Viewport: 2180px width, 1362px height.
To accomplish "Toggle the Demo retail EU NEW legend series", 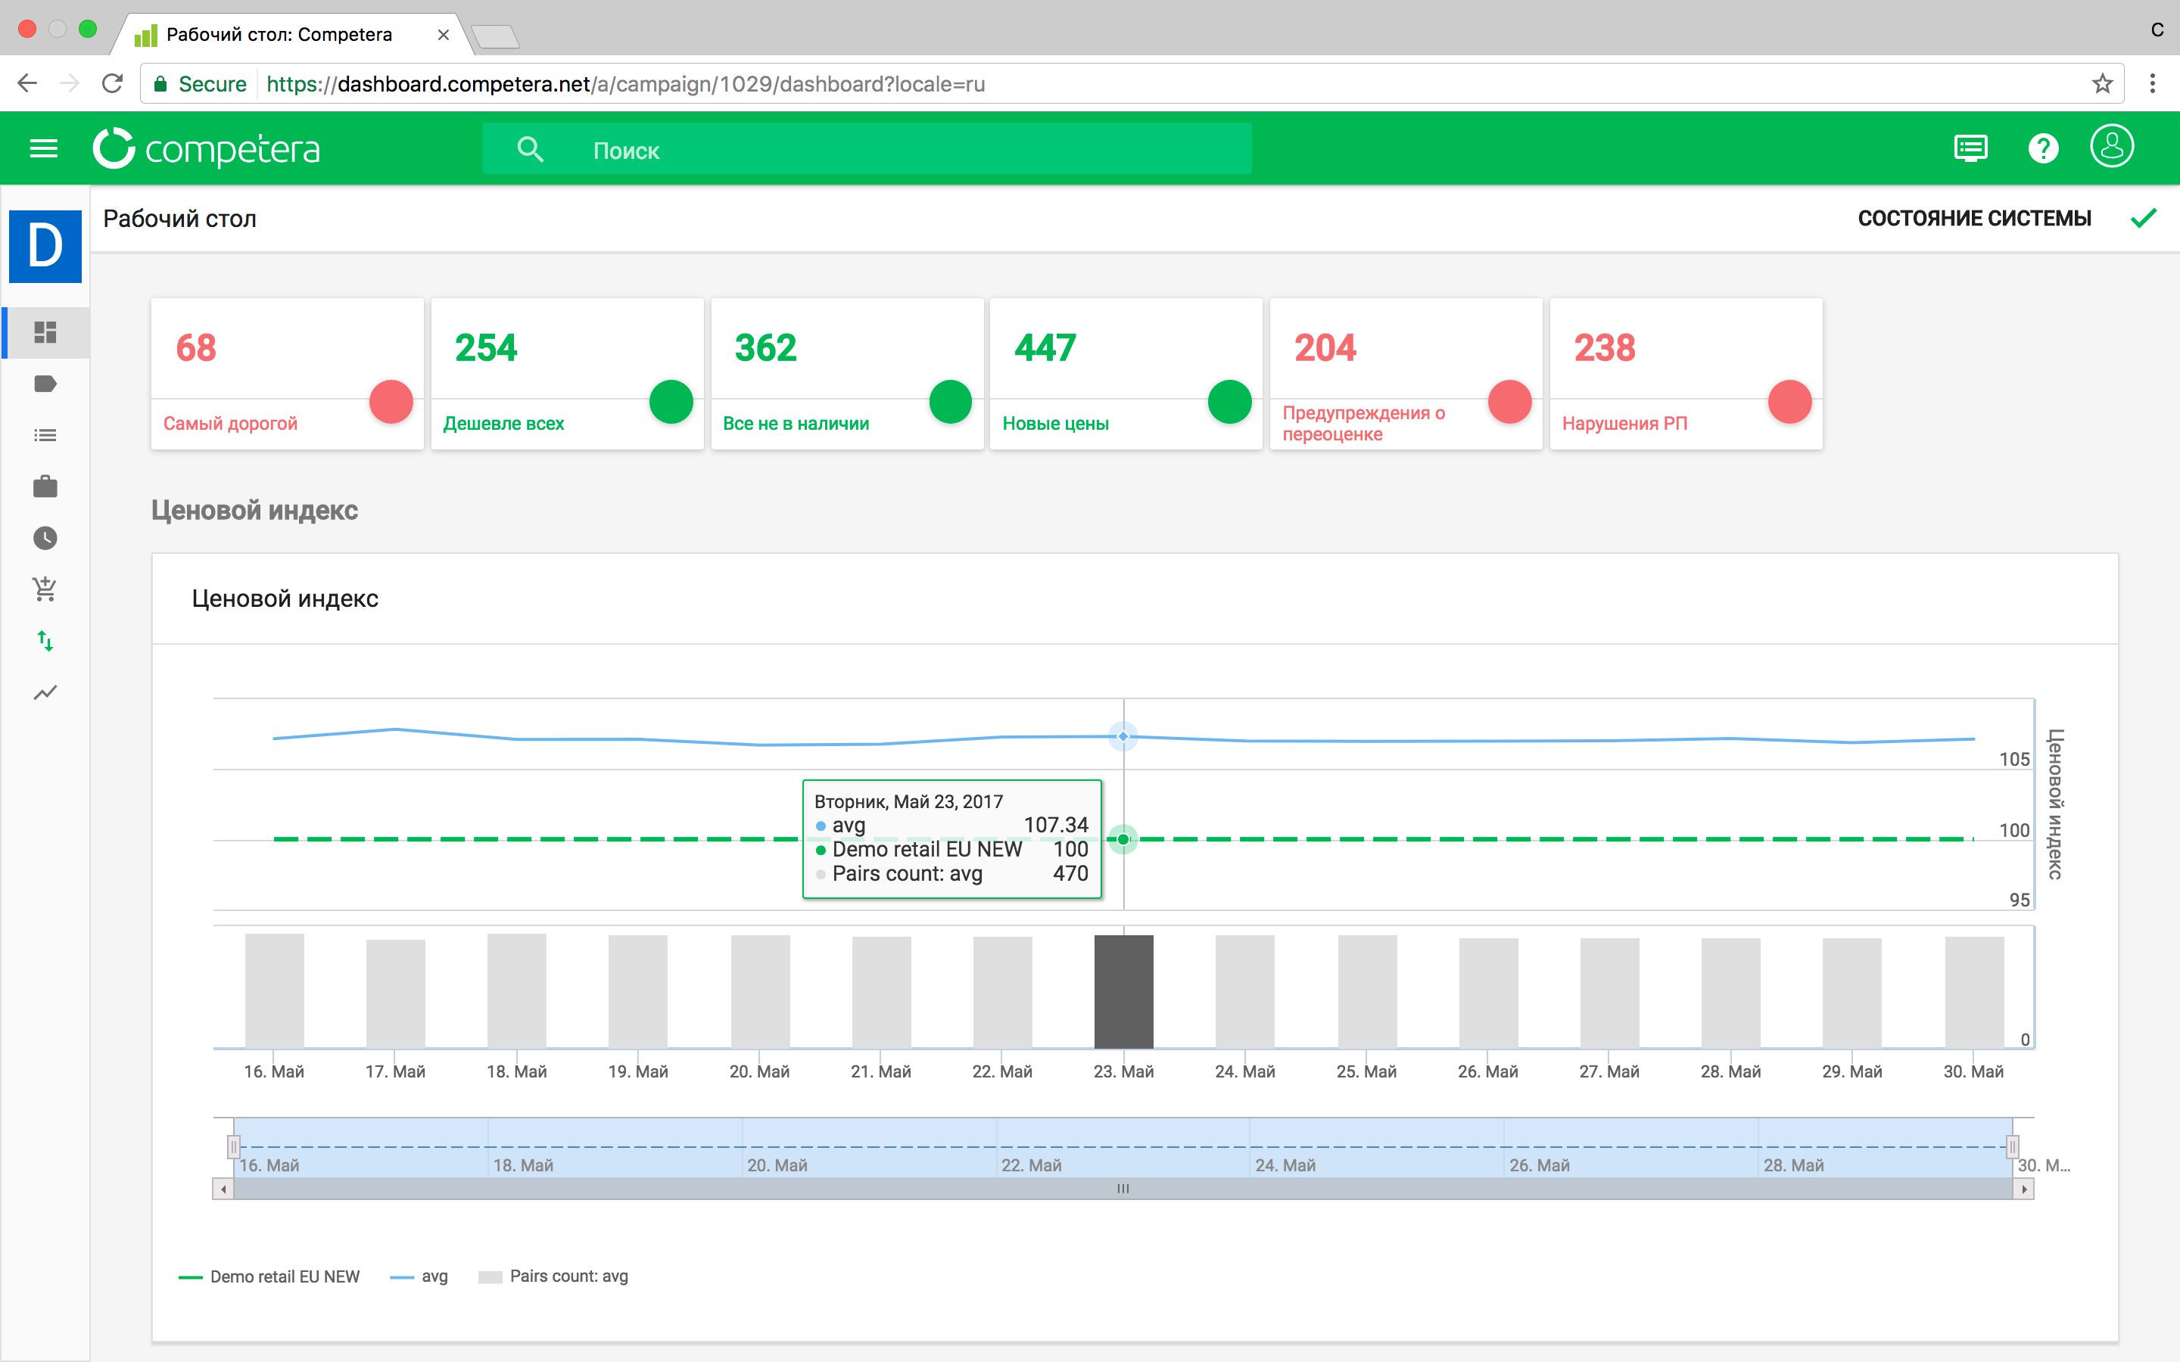I will pyautogui.click(x=284, y=1276).
